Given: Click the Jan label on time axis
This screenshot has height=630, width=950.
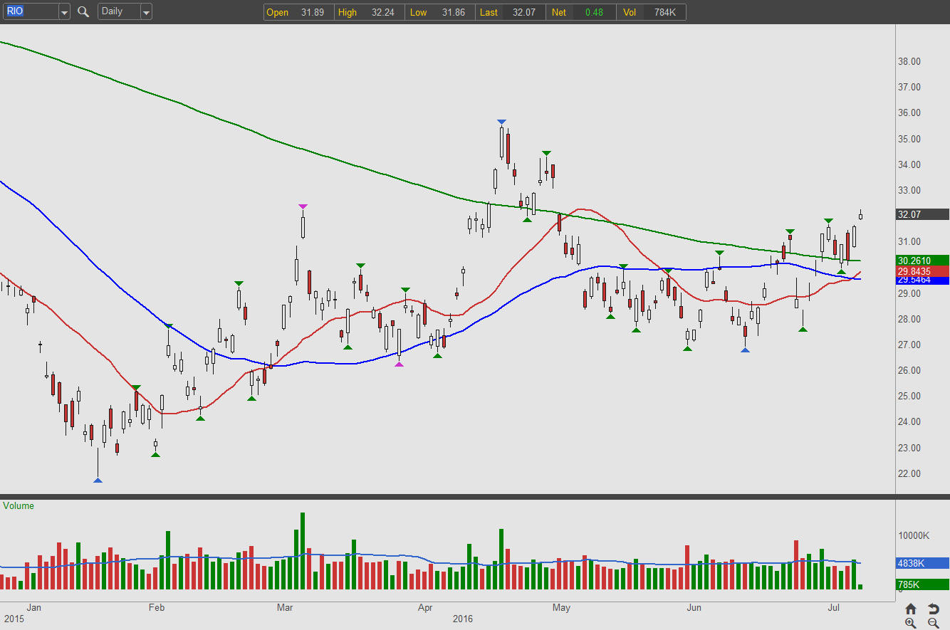Looking at the screenshot, I should (33, 608).
